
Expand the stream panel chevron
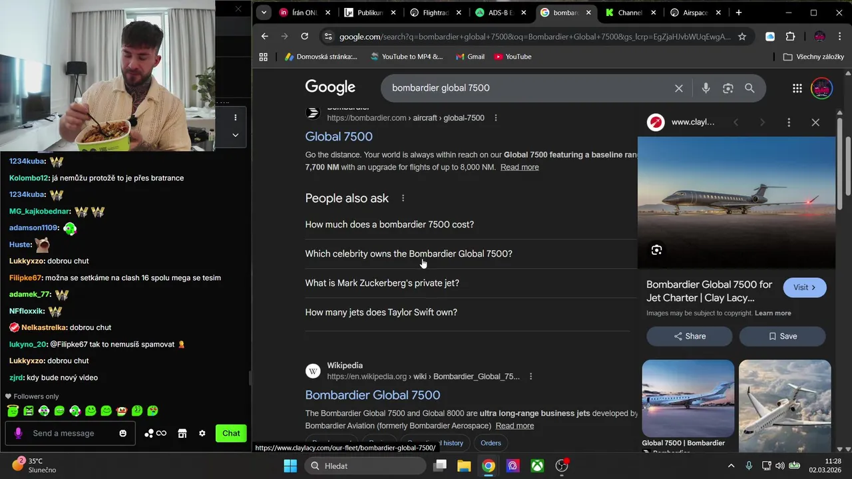point(235,135)
